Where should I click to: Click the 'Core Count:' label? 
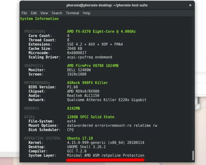point(40,36)
